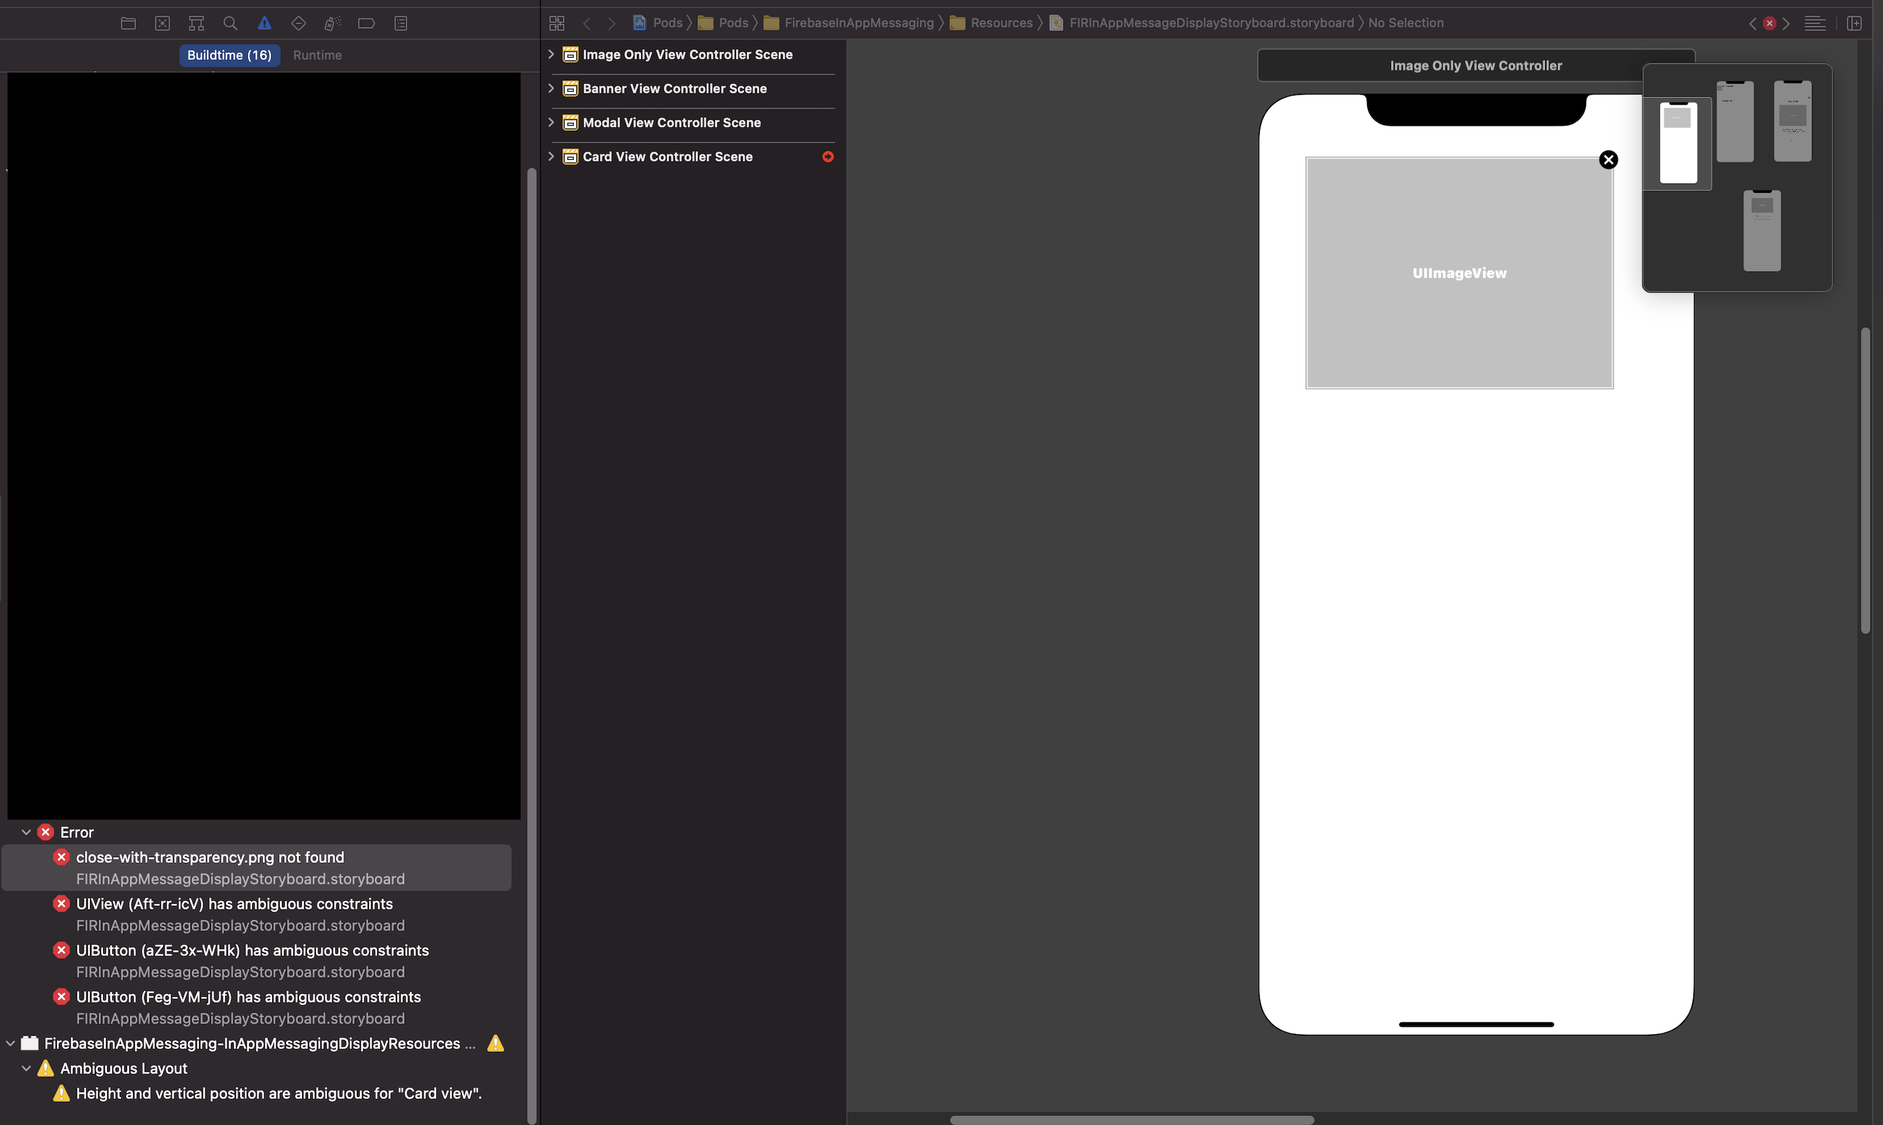The image size is (1883, 1125).
Task: Click FirebaseInAppMessaging in the breadcrumb path
Action: coord(858,24)
